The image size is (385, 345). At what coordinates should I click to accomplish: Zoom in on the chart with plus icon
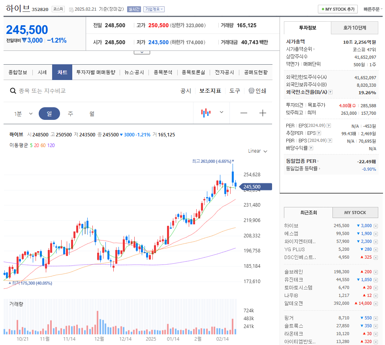coord(262,113)
